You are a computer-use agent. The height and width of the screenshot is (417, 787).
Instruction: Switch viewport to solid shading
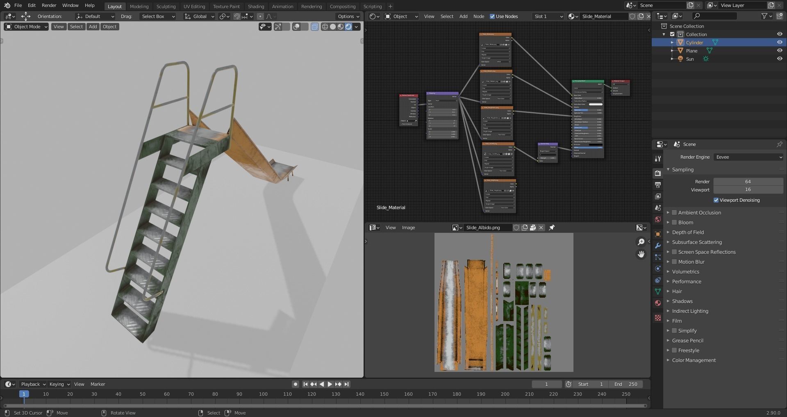tap(333, 27)
